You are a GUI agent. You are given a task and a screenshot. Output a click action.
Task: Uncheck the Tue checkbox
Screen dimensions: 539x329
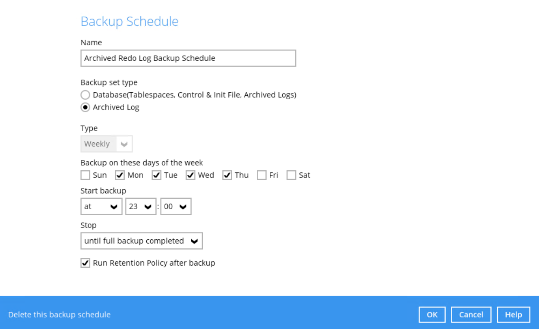pos(157,175)
